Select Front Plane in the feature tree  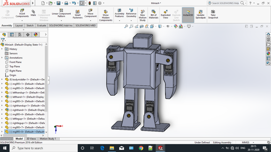[x=15, y=62]
